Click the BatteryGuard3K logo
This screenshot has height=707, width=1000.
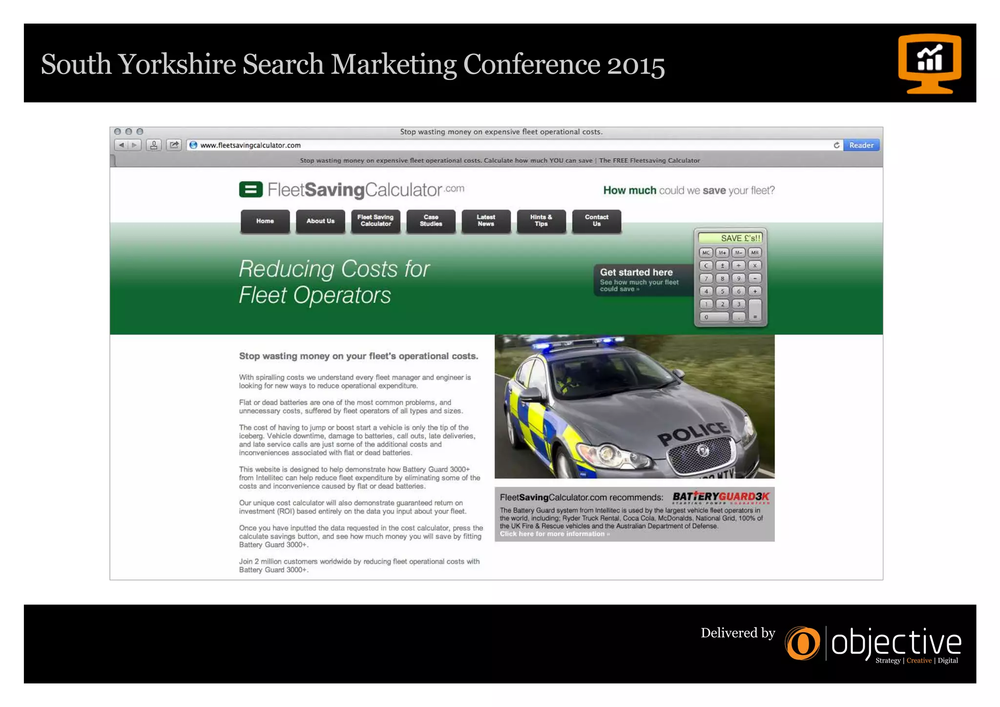pyautogui.click(x=721, y=498)
